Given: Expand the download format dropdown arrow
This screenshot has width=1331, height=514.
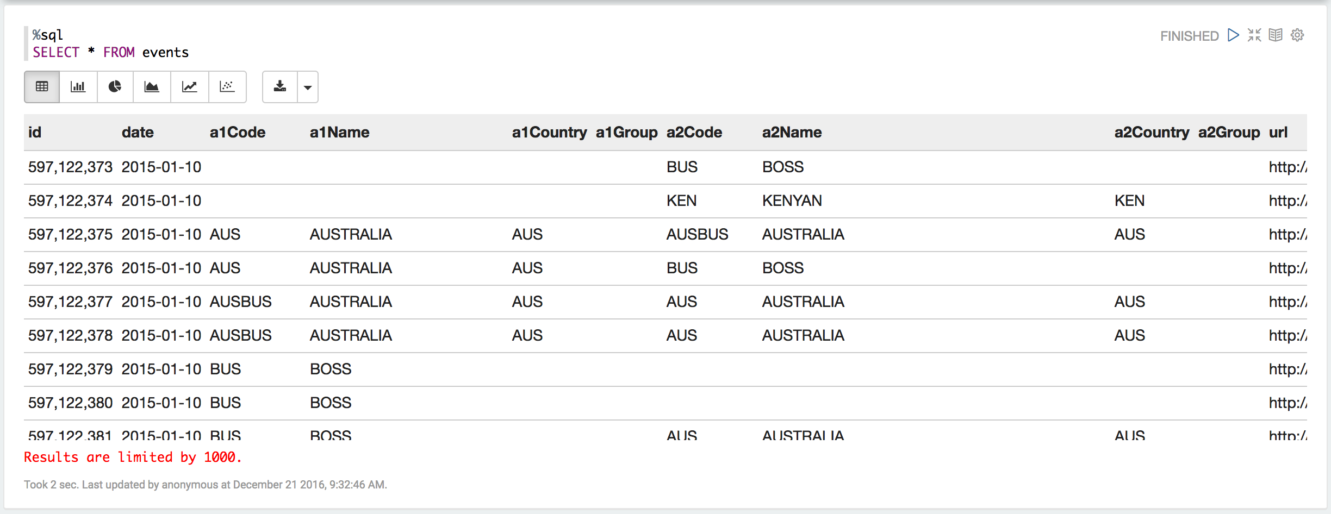Looking at the screenshot, I should tap(308, 87).
